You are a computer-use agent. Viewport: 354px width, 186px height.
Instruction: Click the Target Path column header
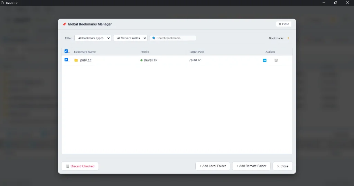[196, 52]
